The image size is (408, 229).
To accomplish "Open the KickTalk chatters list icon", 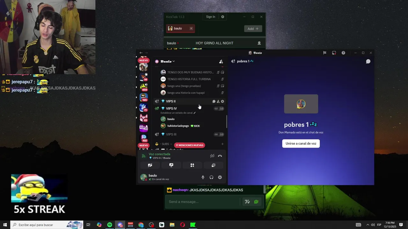I will pyautogui.click(x=259, y=43).
